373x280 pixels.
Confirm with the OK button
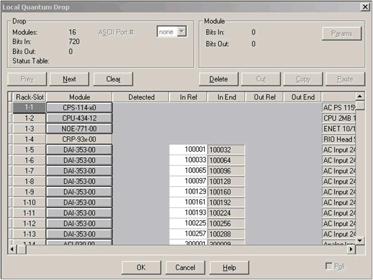pos(141,267)
